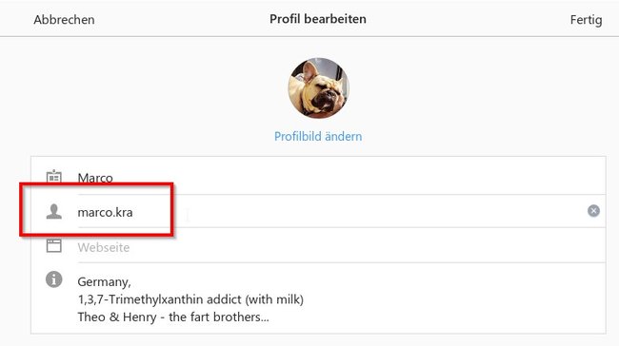
Task: Click the bio line starting with Germany
Action: 104,281
